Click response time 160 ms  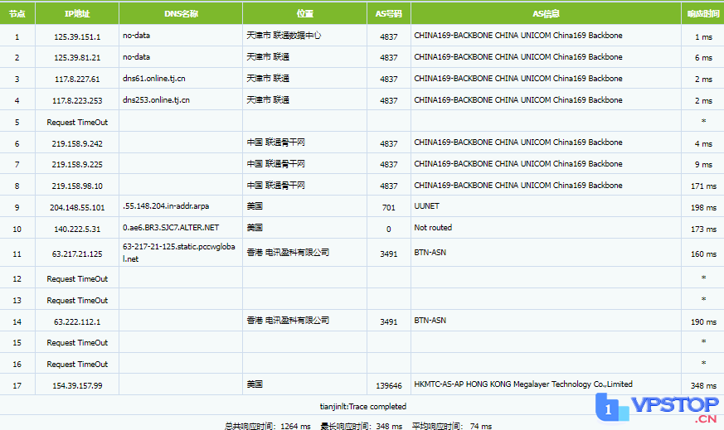703,254
